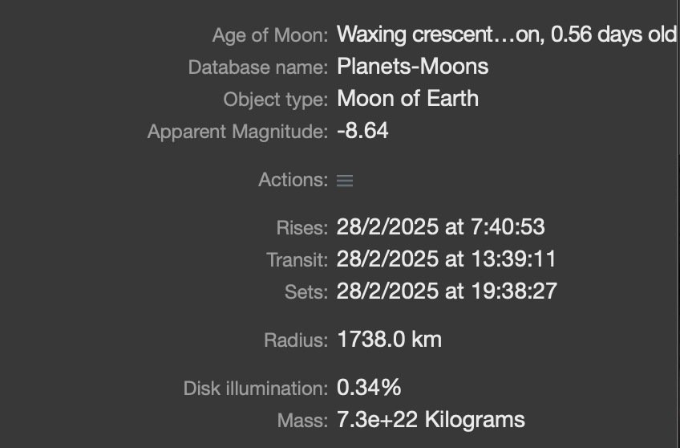Screen dimensions: 680x448
Task: Click the Actions label
Action: click(x=293, y=181)
